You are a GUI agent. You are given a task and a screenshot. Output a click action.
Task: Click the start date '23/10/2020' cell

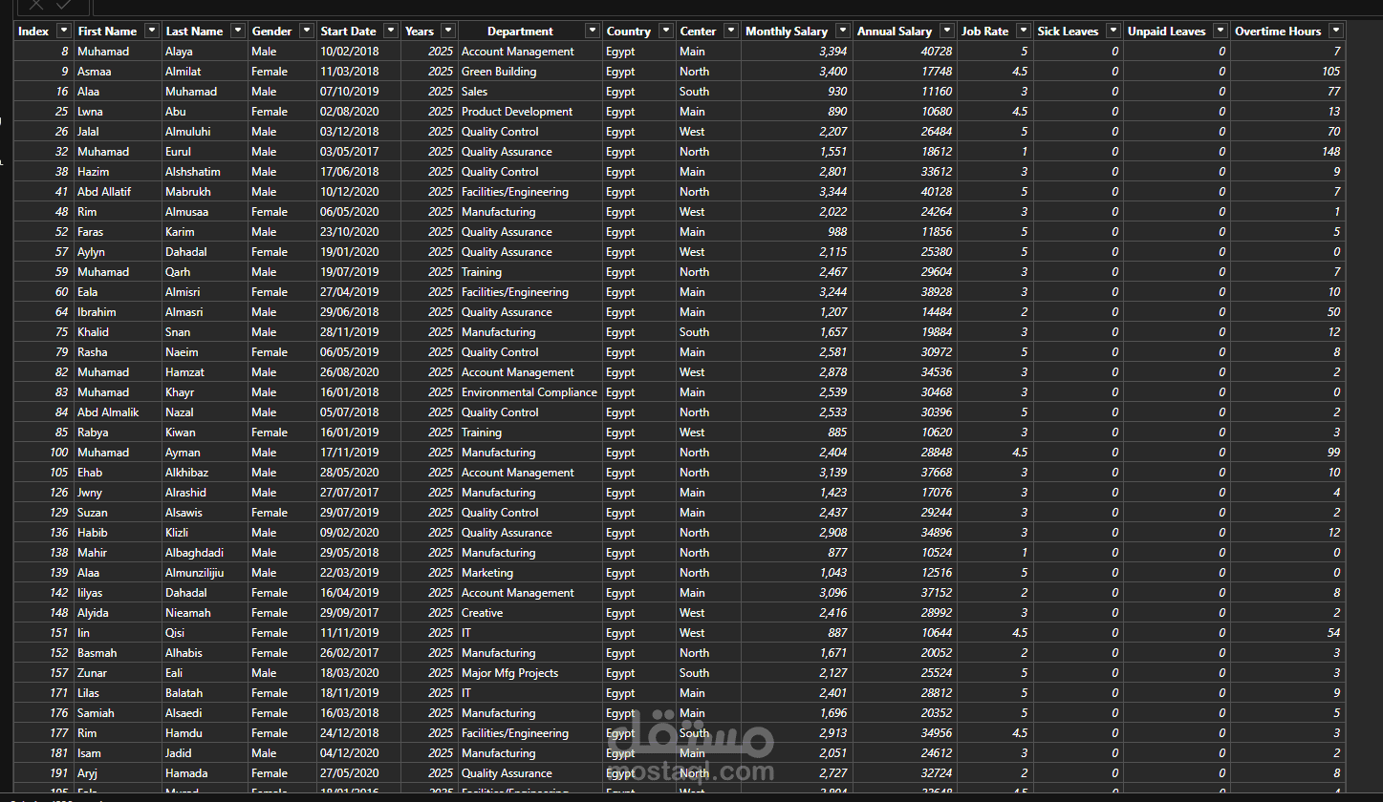(x=358, y=232)
